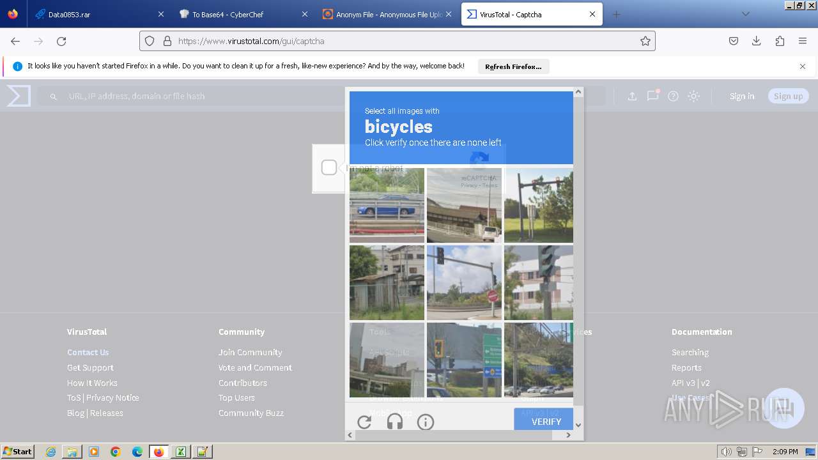Switch to the To Base64 - CyberChef tab
This screenshot has height=460, width=818.
[244, 14]
